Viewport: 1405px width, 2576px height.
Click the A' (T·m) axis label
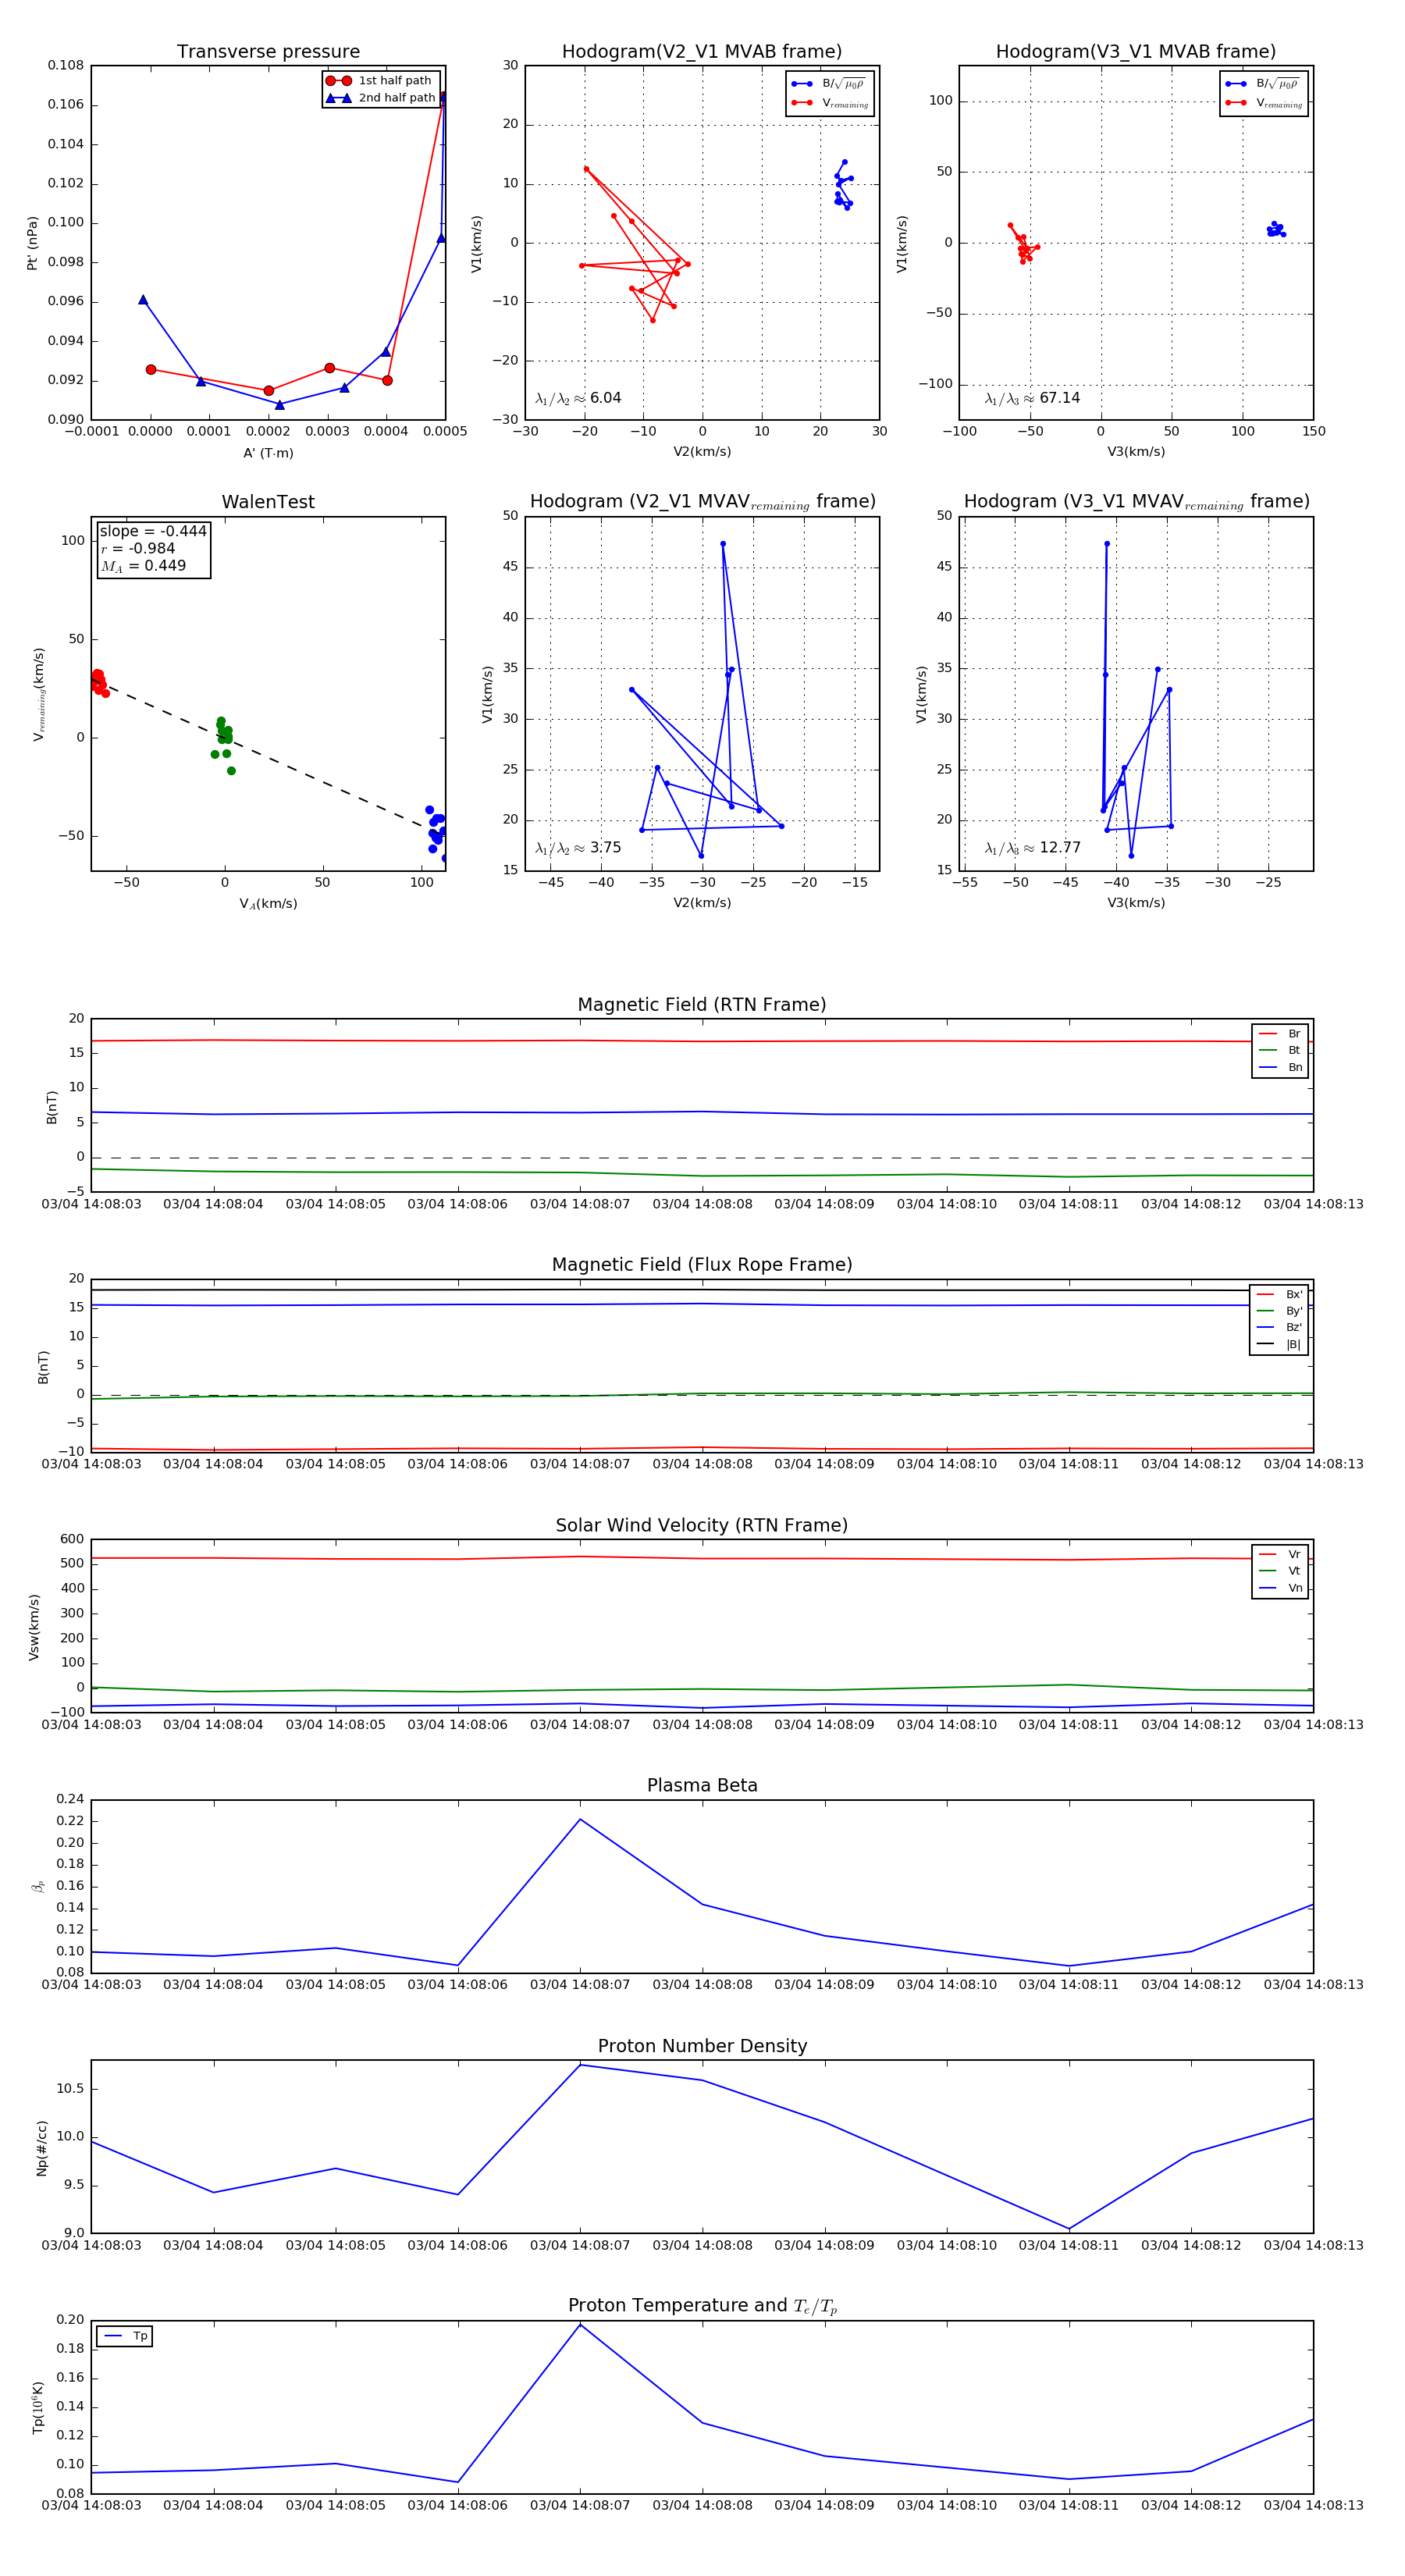268,453
